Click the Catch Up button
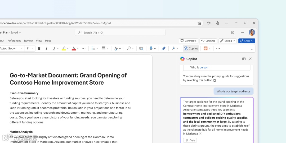The width and height of the screenshot is (286, 143). (x=208, y=41)
